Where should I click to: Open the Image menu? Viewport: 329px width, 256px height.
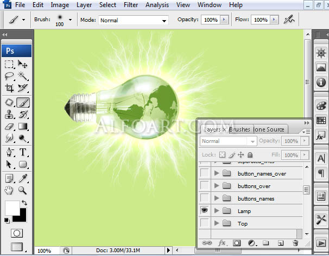pos(60,5)
